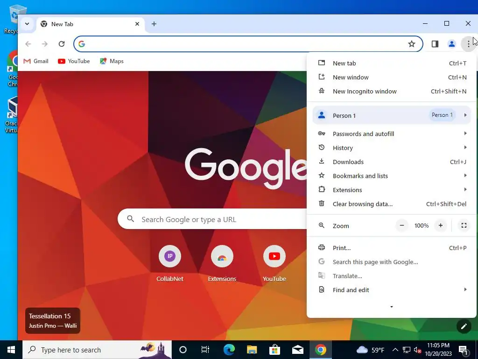Open the notification center icon
This screenshot has width=478, height=359.
tap(463, 350)
